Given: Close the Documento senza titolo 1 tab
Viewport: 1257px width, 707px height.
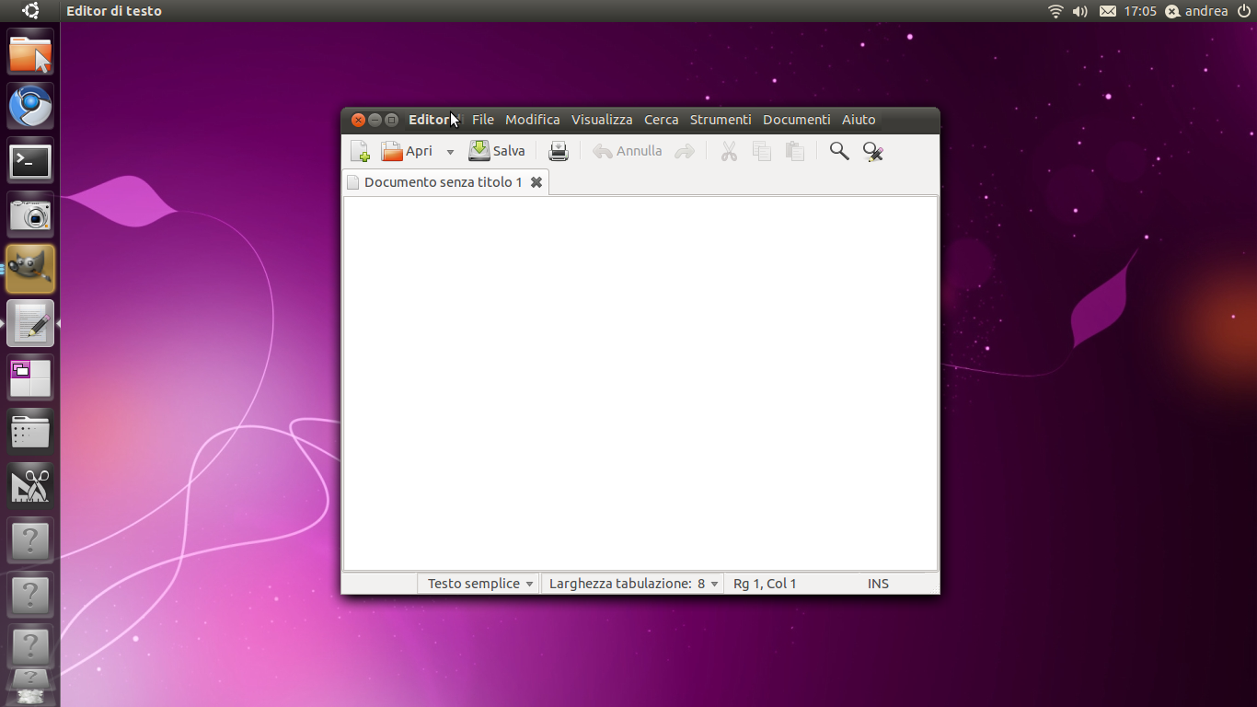Looking at the screenshot, I should pyautogui.click(x=536, y=182).
